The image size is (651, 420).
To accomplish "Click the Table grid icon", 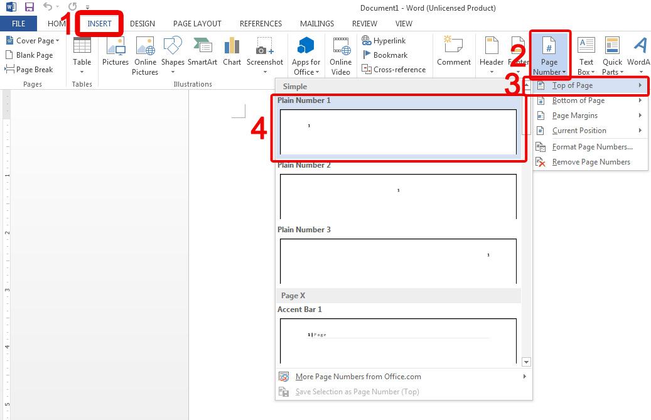I will tap(82, 45).
